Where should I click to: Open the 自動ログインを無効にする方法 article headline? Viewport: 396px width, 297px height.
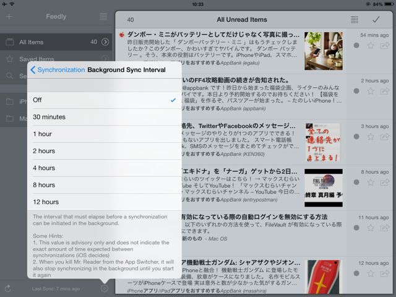click(254, 217)
